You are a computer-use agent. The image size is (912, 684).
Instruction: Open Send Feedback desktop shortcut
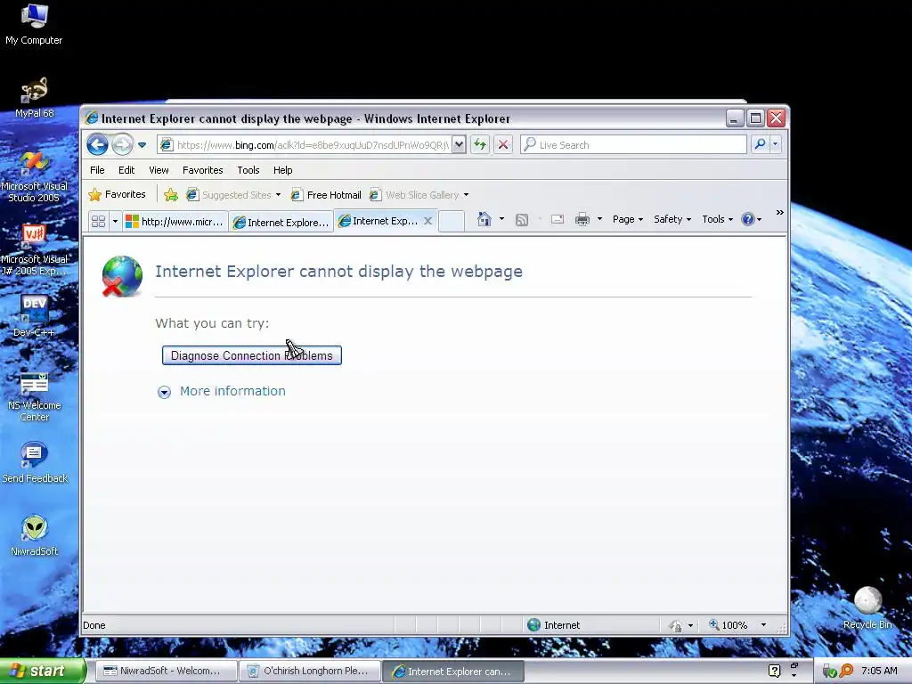click(x=34, y=462)
